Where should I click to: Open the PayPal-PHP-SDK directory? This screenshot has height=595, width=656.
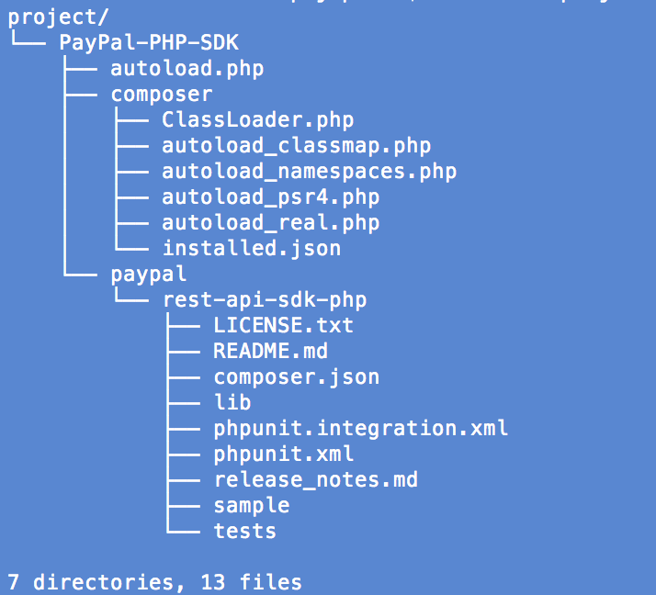tap(149, 42)
